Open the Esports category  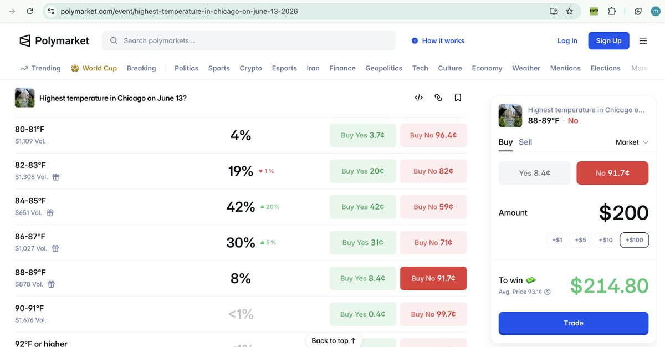tap(284, 68)
